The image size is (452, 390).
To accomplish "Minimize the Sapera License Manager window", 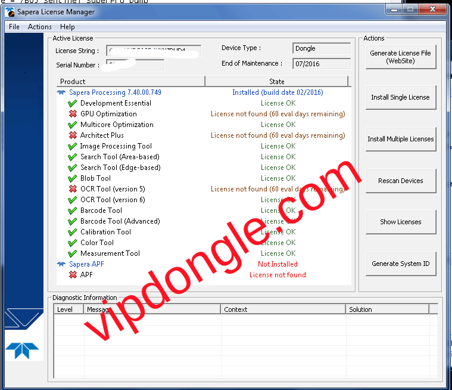I will (394, 10).
